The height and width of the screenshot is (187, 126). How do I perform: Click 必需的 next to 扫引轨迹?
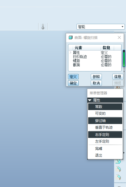pyautogui.click(x=106, y=57)
